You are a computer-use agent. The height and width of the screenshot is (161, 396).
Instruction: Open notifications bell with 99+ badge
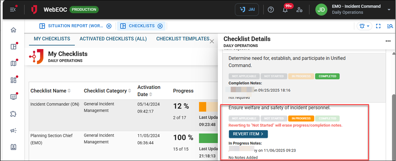[x=285, y=9]
